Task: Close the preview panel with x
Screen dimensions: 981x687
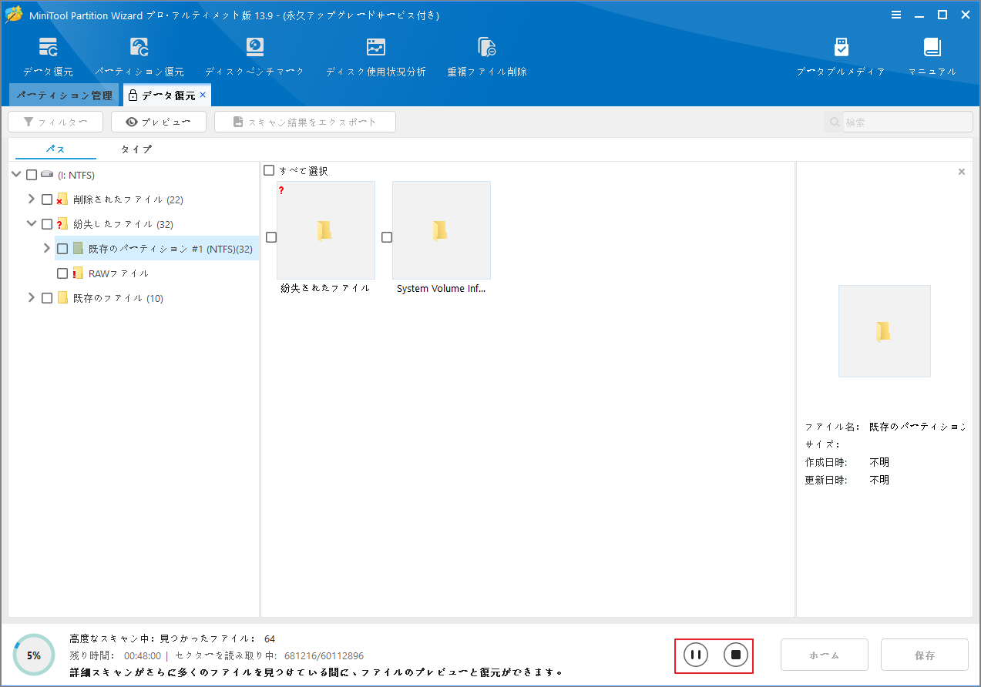Action: pos(962,172)
